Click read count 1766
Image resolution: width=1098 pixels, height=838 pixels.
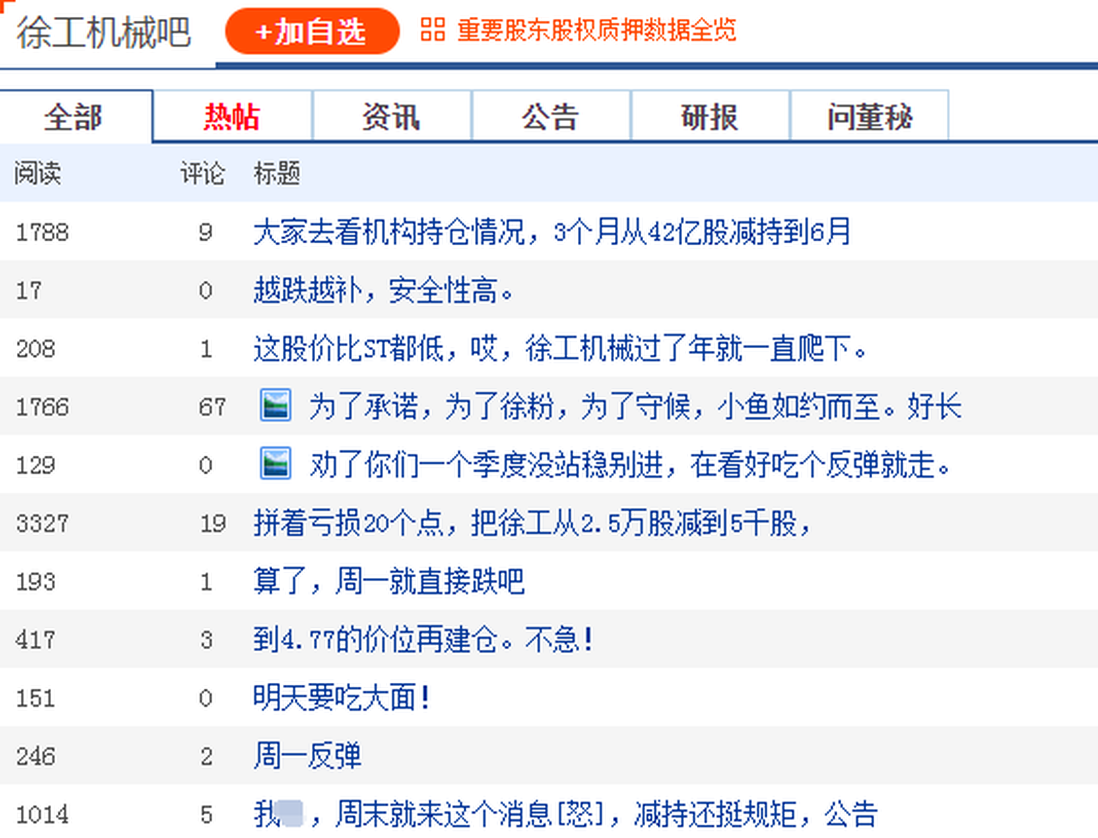(x=42, y=407)
